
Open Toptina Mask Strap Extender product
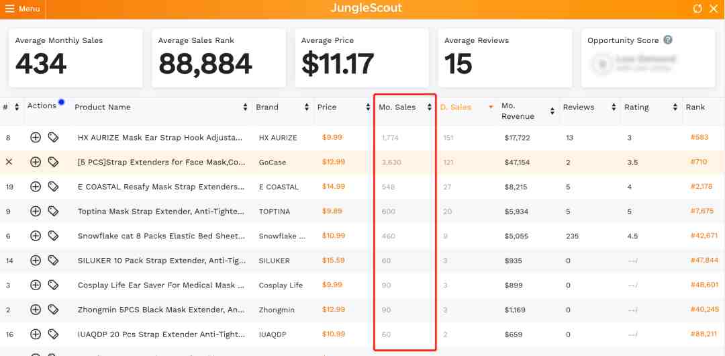[x=160, y=211]
